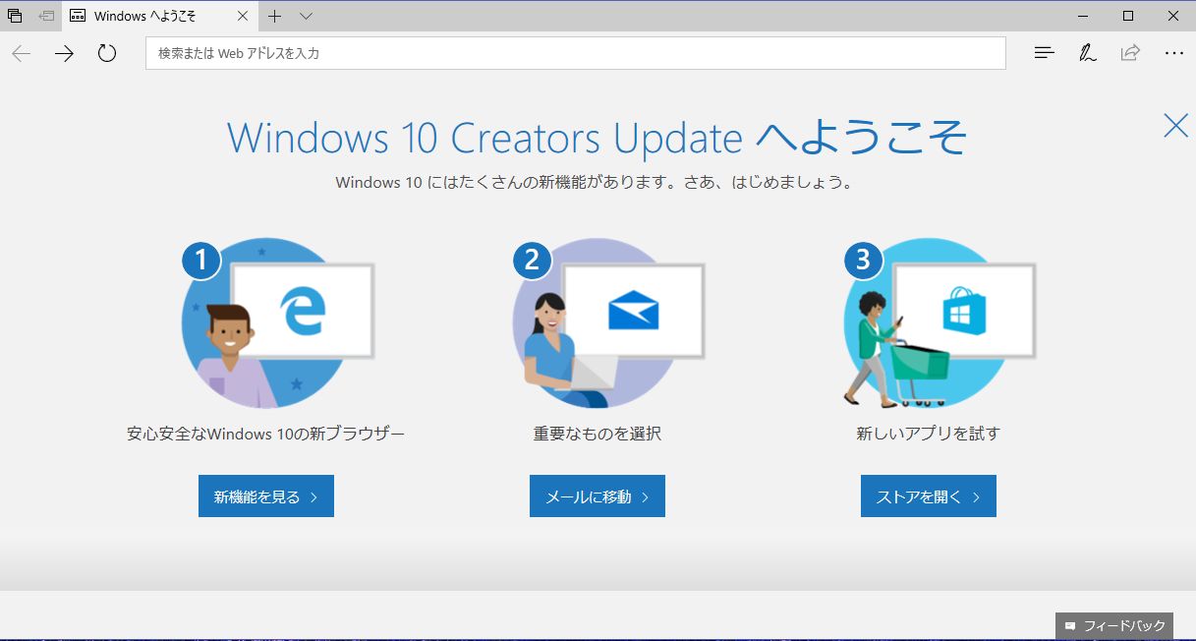Click the Store shopping bag illustration
This screenshot has width=1196, height=641.
click(940, 322)
